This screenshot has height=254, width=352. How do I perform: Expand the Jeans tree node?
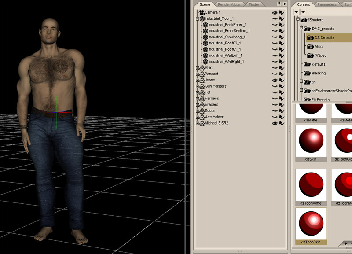click(x=198, y=81)
